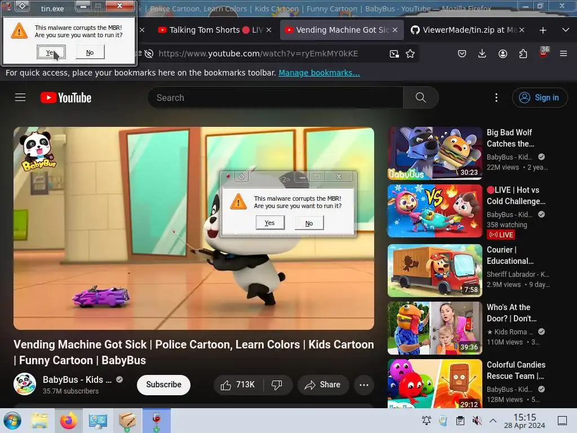Viewport: 577px width, 433px height.
Task: Switch to the ViewerMade/tin.zip GitHub tab
Action: click(469, 30)
